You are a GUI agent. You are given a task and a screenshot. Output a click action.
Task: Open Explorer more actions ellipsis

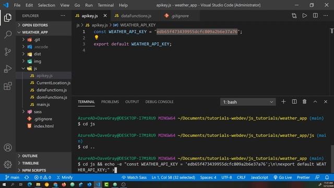click(63, 16)
